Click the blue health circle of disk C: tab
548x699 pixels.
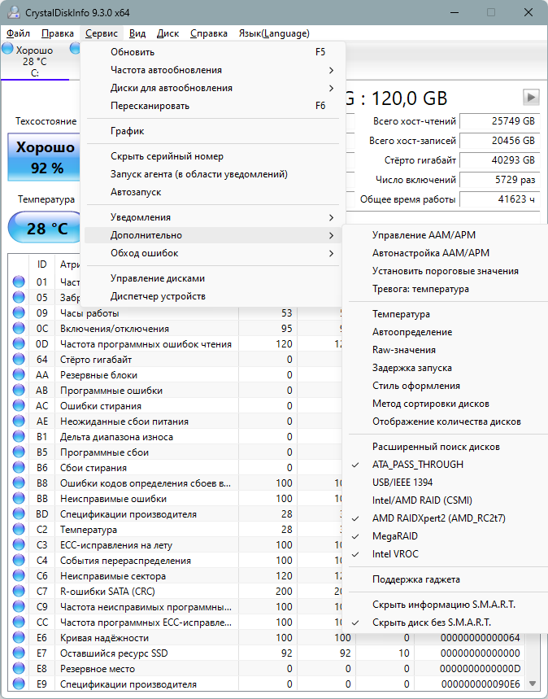point(7,49)
